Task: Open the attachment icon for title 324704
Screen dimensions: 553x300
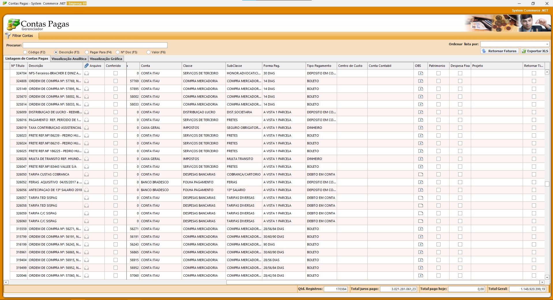Action: pyautogui.click(x=86, y=73)
